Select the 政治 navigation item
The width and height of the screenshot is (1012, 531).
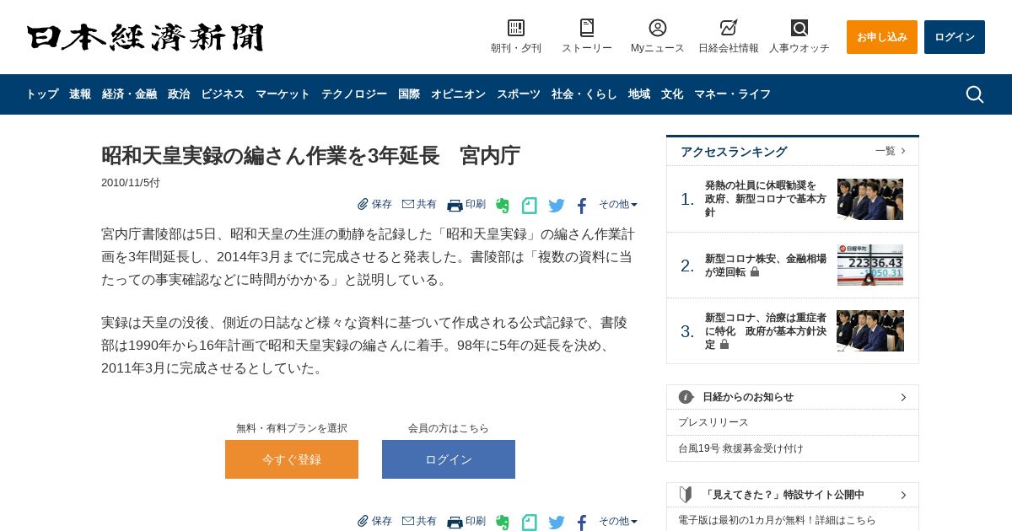[179, 94]
